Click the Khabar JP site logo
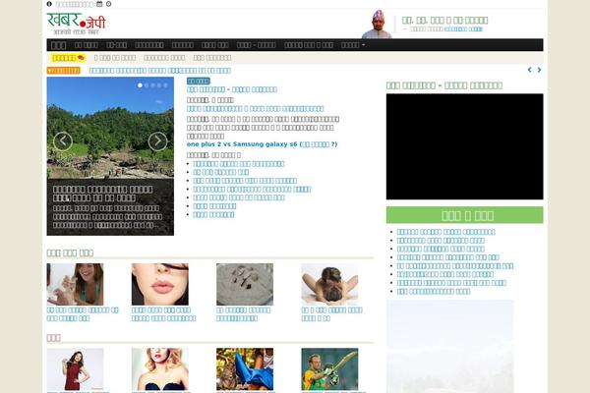Image resolution: width=590 pixels, height=393 pixels. click(x=77, y=24)
